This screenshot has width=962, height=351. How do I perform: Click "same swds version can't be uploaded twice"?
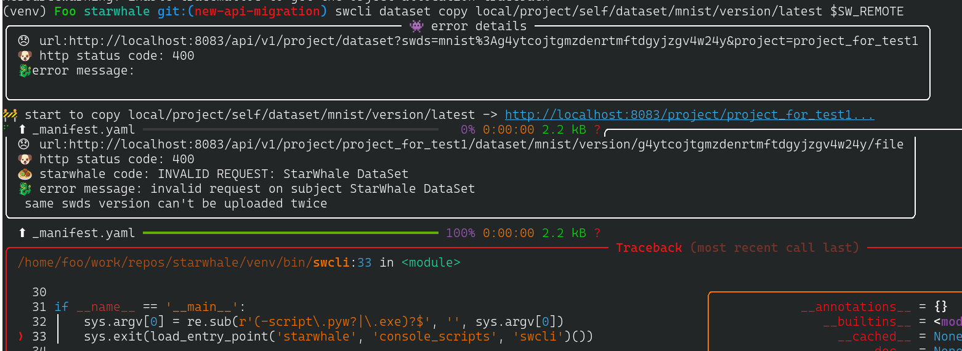click(x=176, y=204)
